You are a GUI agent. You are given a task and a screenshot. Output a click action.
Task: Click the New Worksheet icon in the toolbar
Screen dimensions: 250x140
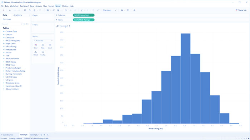[47, 10]
